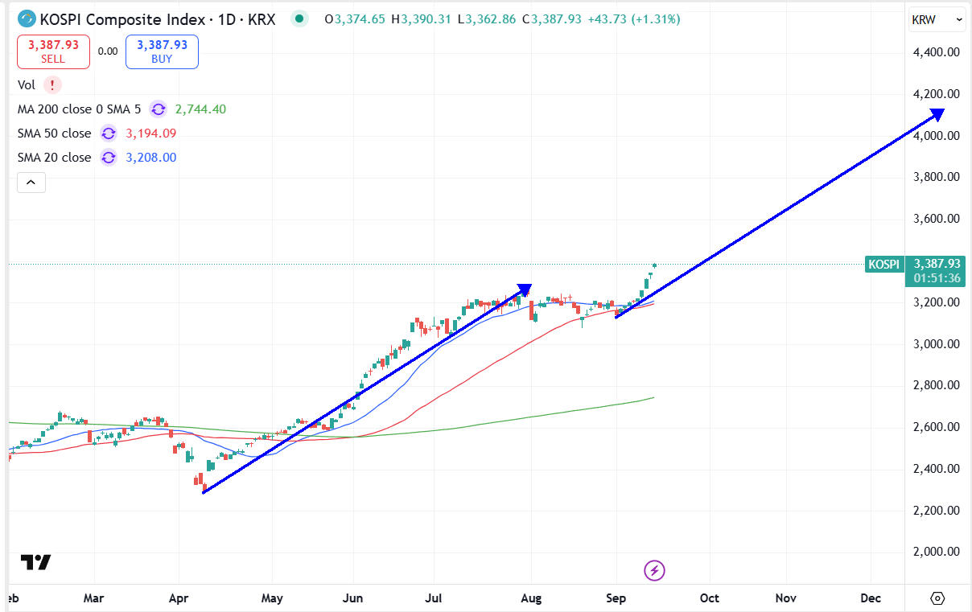Click the SMA 20 value 3,208.00
Viewport: 972px width, 612px height.
click(151, 158)
